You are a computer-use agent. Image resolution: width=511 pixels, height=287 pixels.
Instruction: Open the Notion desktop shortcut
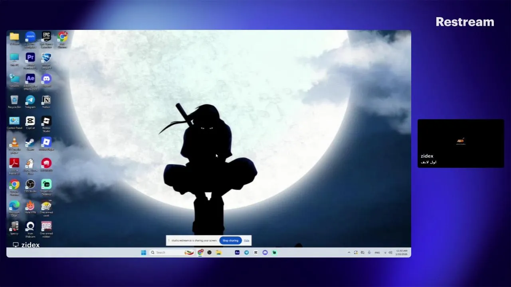[46, 102]
